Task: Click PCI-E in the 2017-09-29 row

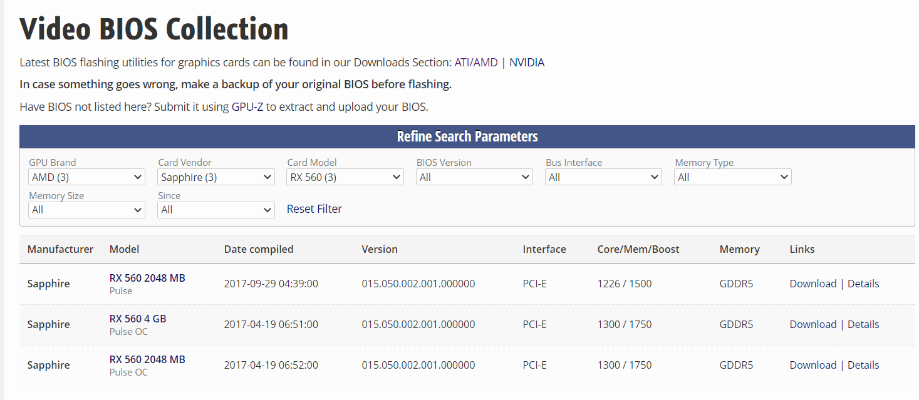Action: pos(535,284)
